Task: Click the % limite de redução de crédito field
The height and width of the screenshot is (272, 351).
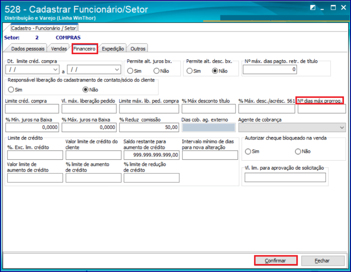Action: [x=152, y=178]
